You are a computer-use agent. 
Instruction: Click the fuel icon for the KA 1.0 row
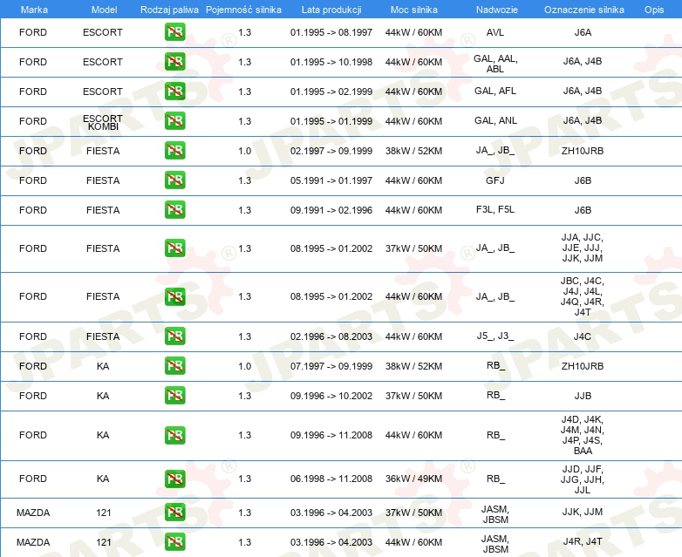(x=174, y=366)
